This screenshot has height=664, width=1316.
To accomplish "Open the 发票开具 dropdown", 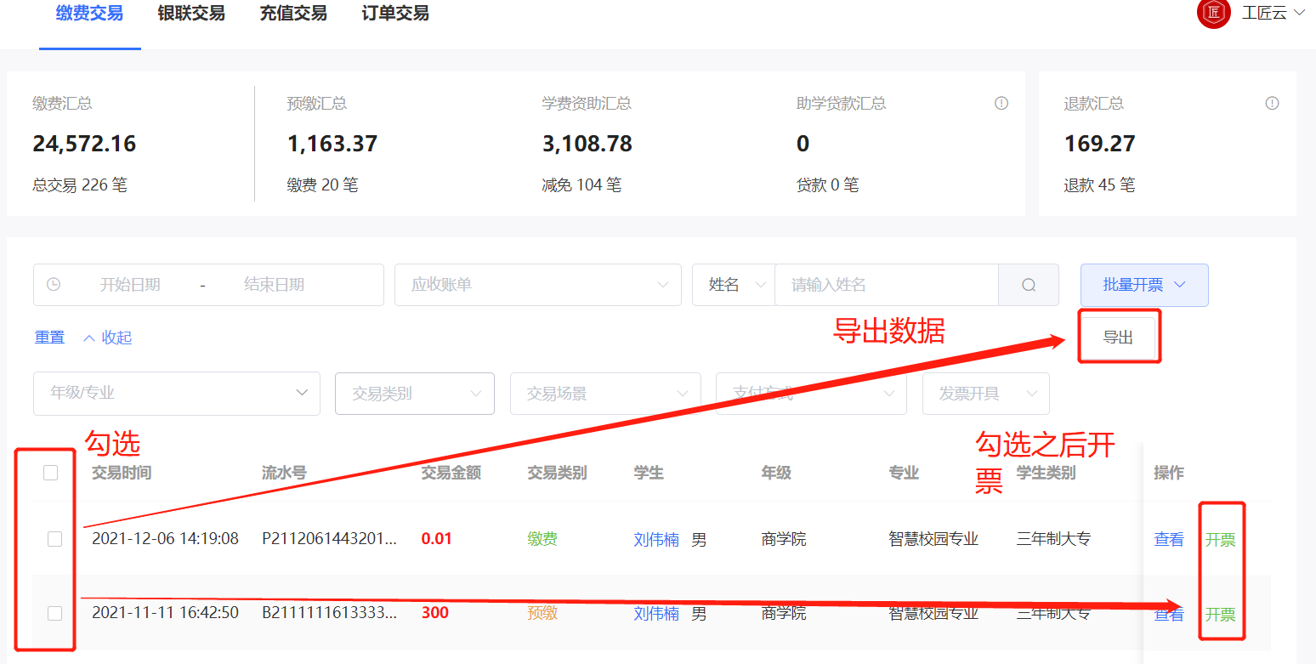I will (986, 394).
